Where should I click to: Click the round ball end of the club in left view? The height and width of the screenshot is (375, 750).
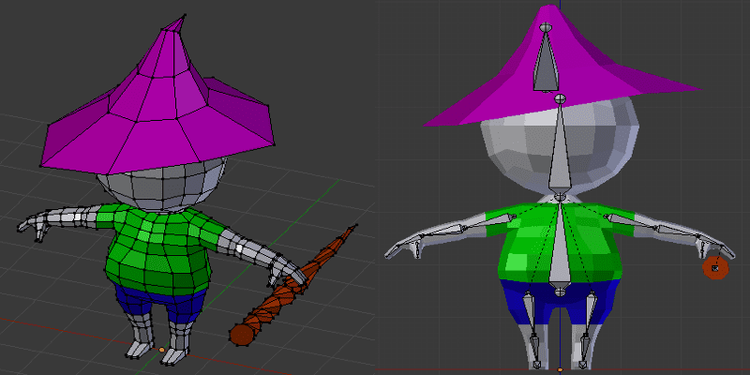(x=242, y=334)
